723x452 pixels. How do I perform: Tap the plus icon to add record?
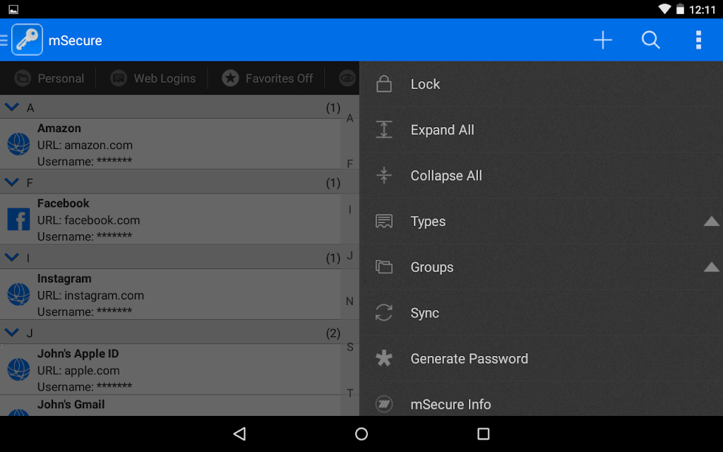[603, 40]
